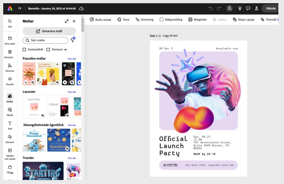
Task: Open the template filters funnel
Action: point(72,40)
